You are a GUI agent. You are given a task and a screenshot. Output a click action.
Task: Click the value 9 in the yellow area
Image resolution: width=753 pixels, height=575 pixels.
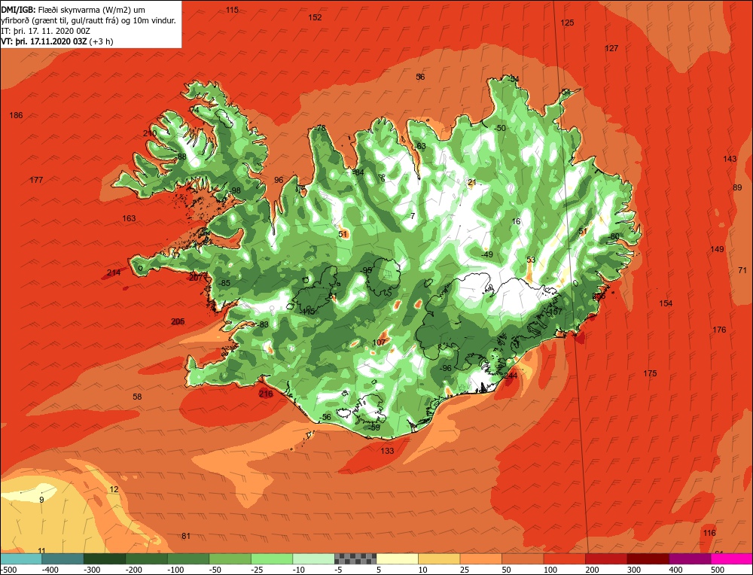[x=41, y=500]
